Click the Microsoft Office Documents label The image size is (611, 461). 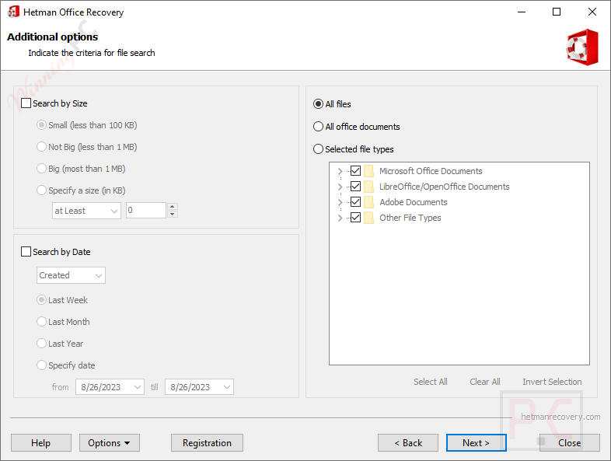click(431, 171)
